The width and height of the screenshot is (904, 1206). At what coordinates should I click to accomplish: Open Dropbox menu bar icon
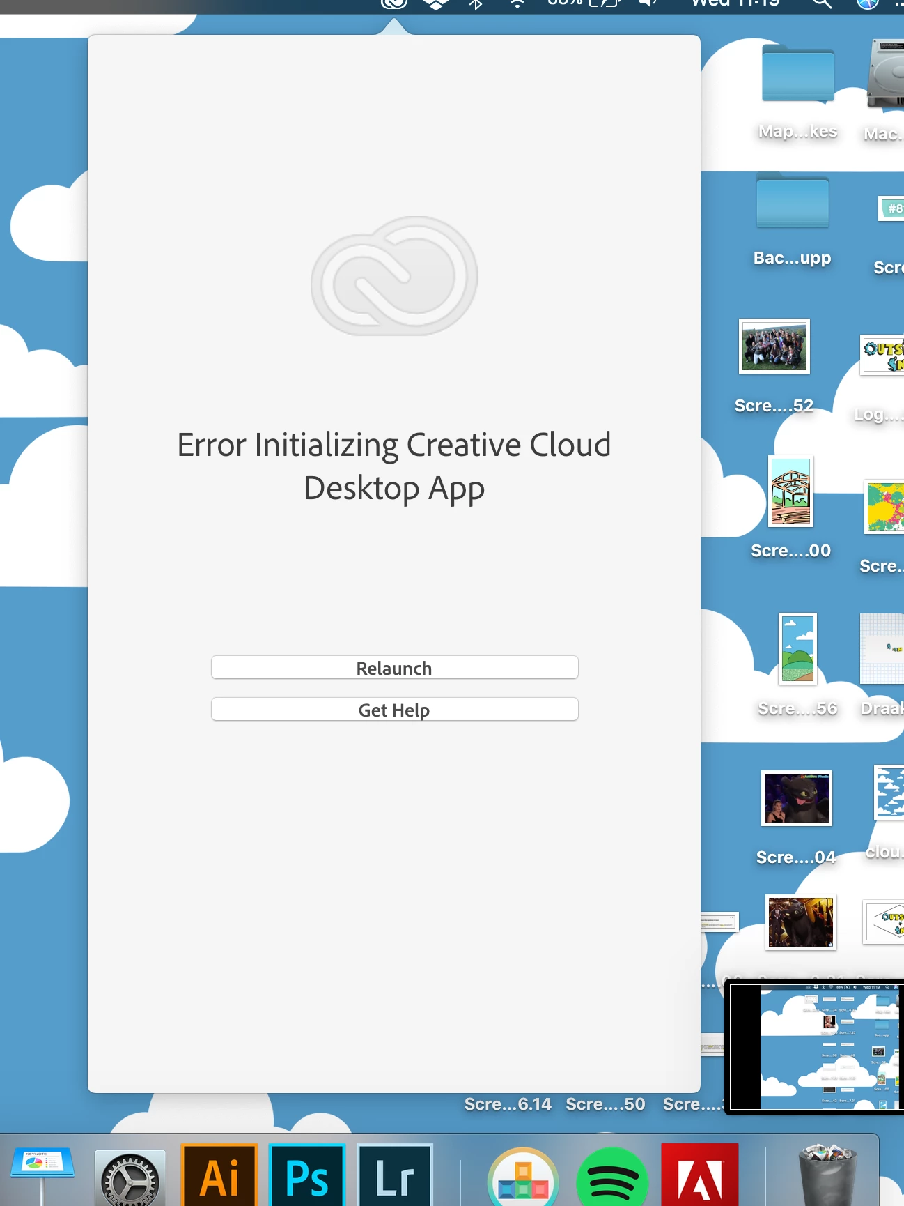[x=436, y=3]
